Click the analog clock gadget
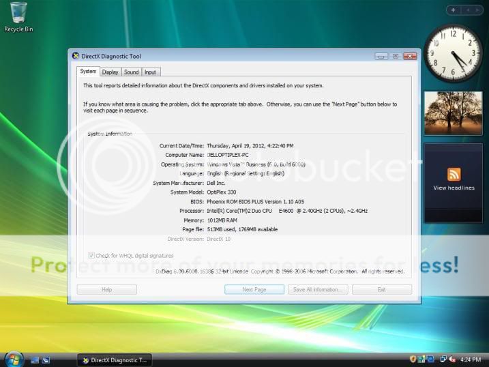Screen dimensions: 489x367 [x=453, y=53]
